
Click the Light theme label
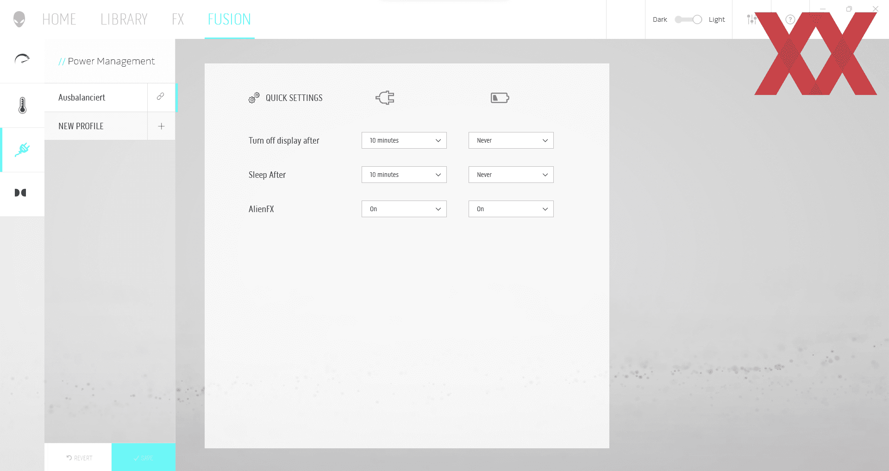717,19
